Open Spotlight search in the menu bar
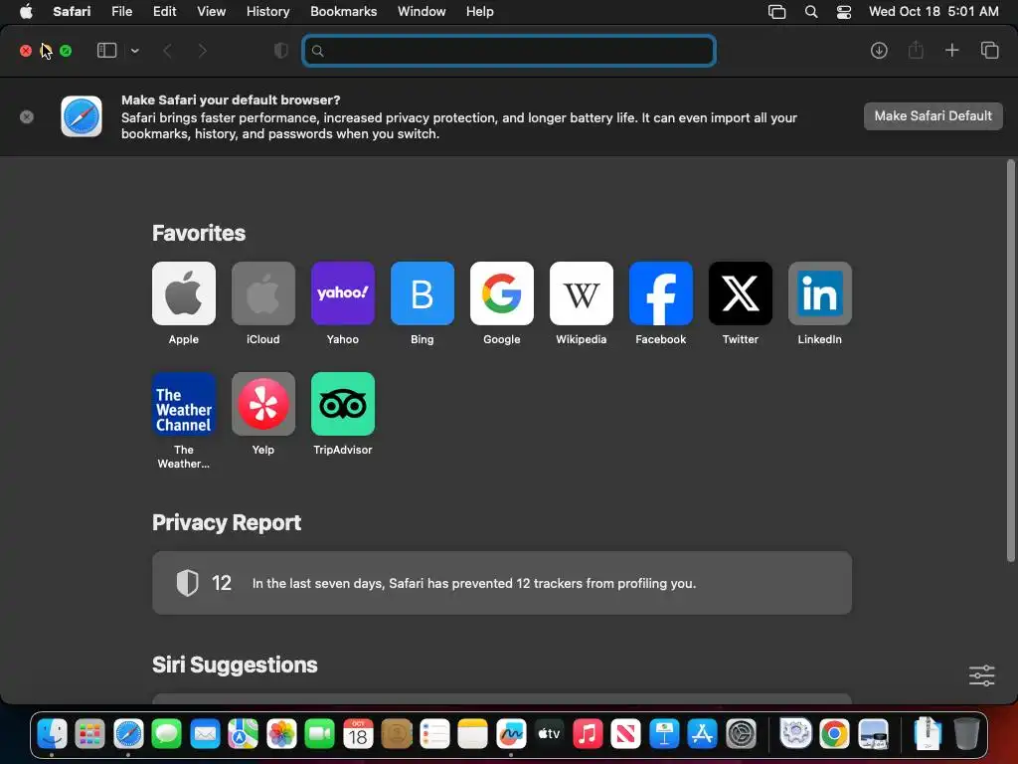Image resolution: width=1018 pixels, height=764 pixels. [811, 12]
